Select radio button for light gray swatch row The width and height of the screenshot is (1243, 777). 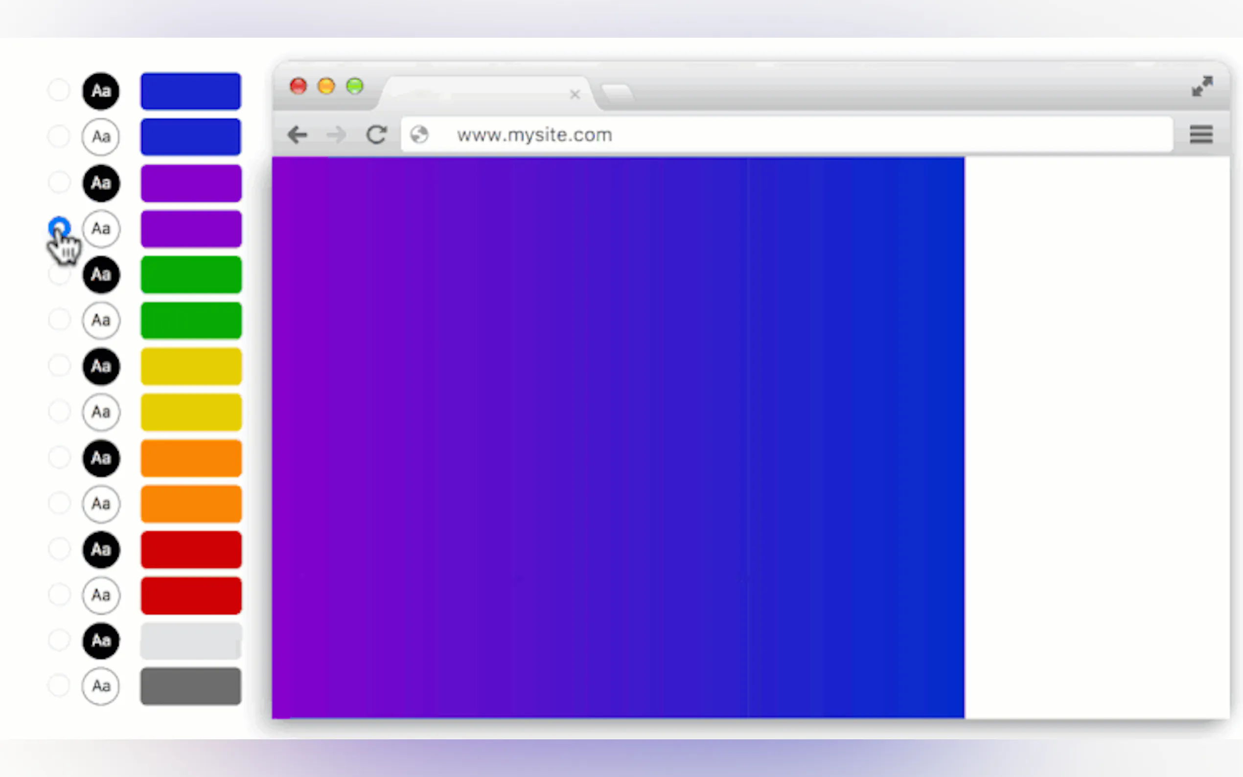pyautogui.click(x=59, y=640)
